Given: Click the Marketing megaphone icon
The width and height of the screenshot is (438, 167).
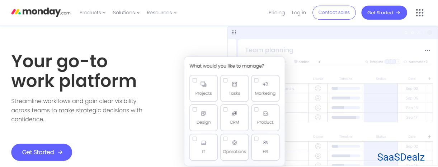Looking at the screenshot, I should click(x=265, y=84).
